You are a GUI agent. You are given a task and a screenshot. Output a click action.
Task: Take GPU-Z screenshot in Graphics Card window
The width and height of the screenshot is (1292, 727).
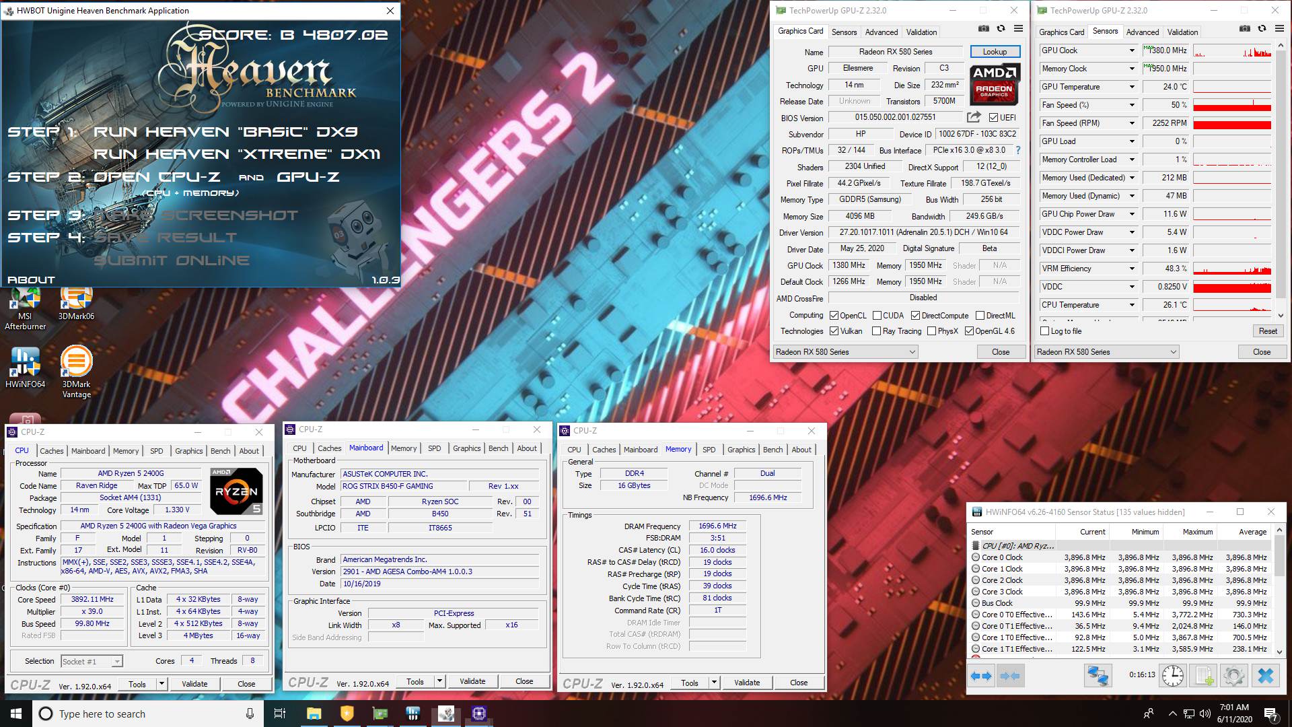984,28
